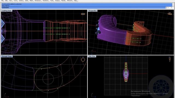Click ring icon in Looking Down viewport
The image size is (175, 98).
[x=83, y=14]
